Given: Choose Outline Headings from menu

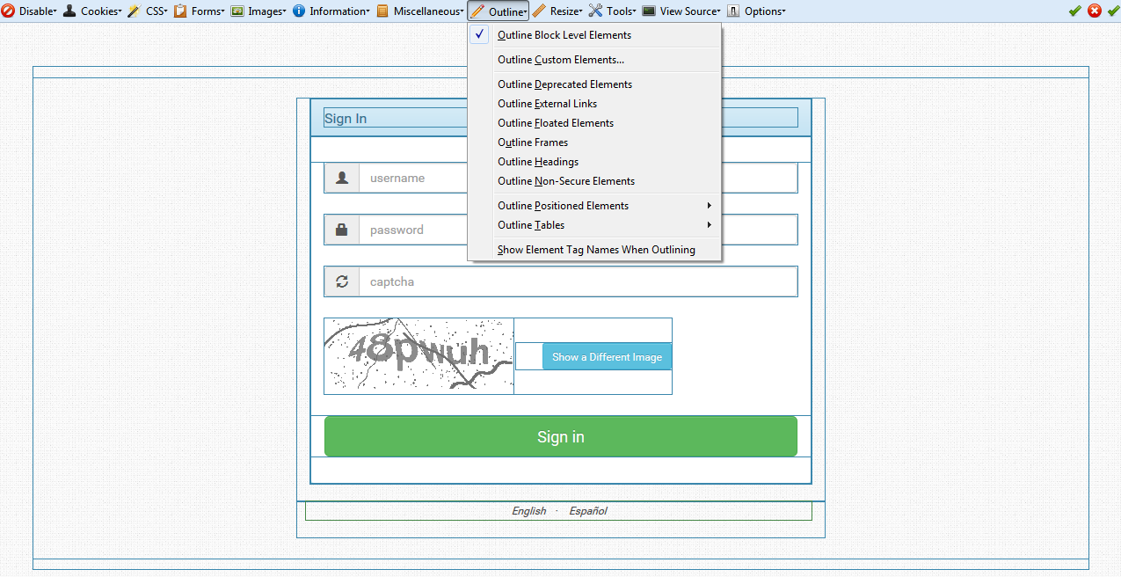Looking at the screenshot, I should pos(538,162).
